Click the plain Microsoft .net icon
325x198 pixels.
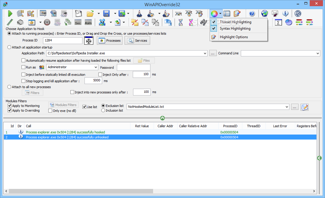[x=178, y=14]
